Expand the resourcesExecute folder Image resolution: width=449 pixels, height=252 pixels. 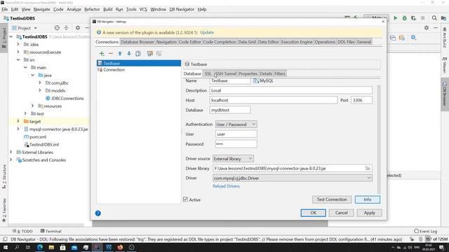pos(18,52)
